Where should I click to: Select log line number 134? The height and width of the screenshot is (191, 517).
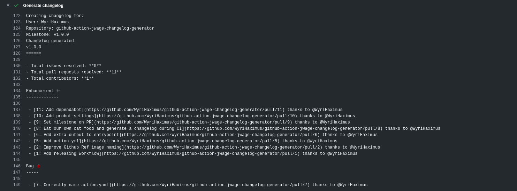17,91
